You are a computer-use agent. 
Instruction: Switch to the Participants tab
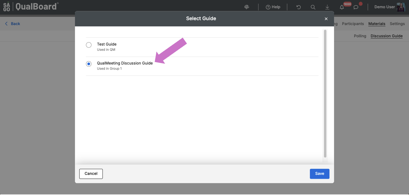(x=353, y=24)
